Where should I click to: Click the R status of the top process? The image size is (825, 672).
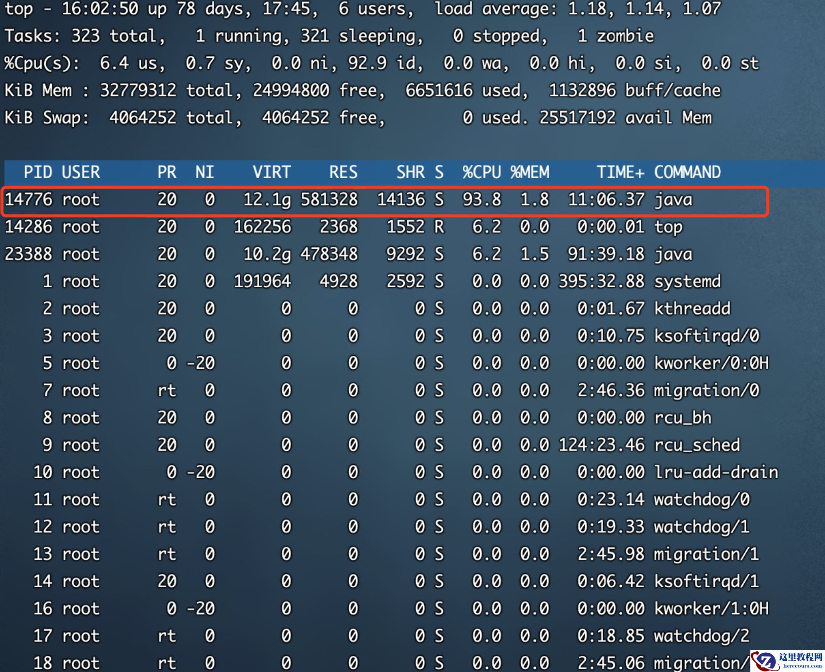pyautogui.click(x=439, y=227)
